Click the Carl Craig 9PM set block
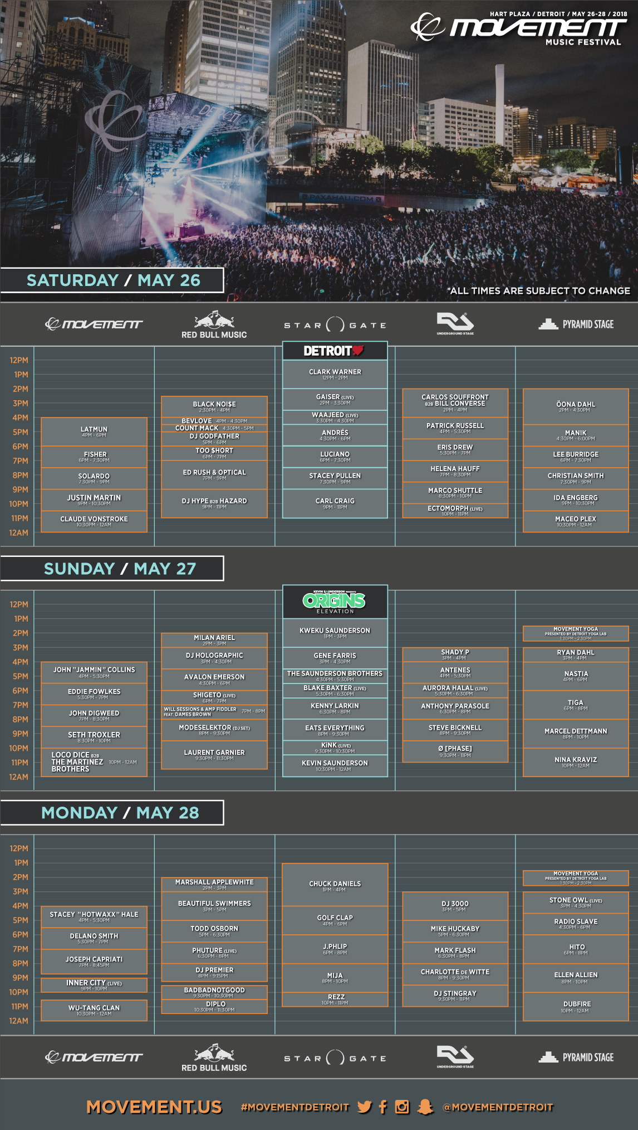The image size is (638, 1130). click(335, 503)
